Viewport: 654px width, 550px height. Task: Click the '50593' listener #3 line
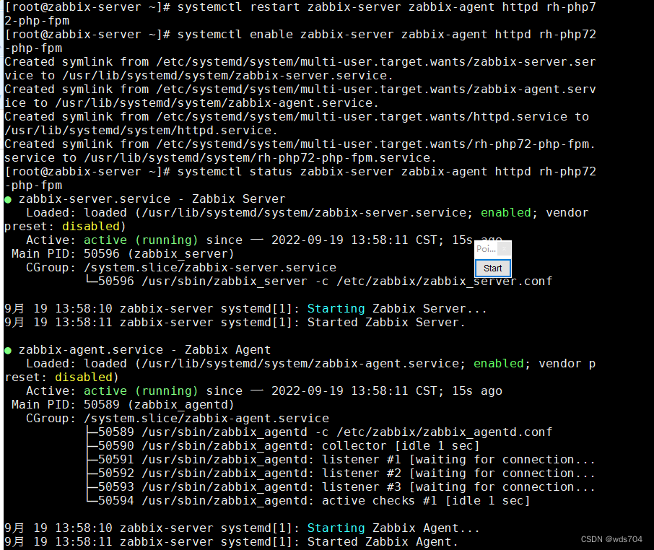[340, 487]
